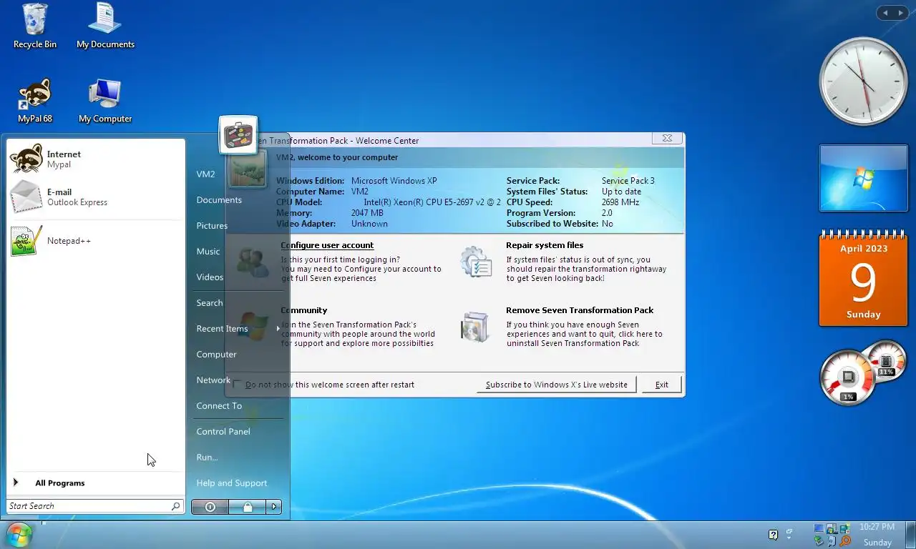Click Repair system files heading

coord(545,245)
